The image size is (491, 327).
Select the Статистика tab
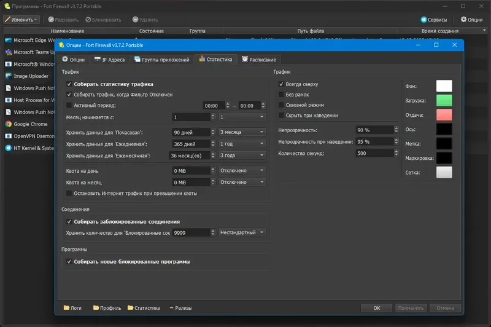(x=216, y=59)
